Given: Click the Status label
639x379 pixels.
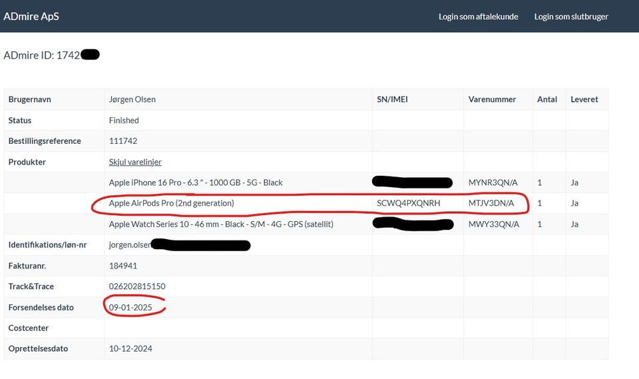Looking at the screenshot, I should tap(19, 121).
